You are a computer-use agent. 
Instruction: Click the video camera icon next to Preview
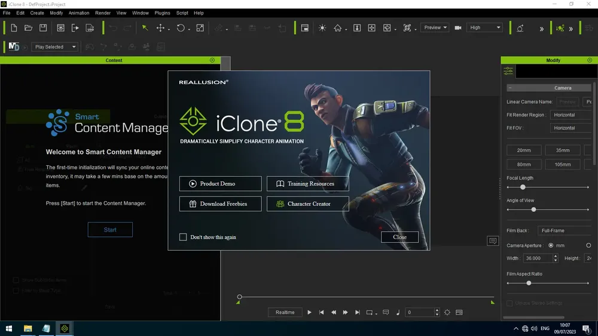click(458, 28)
